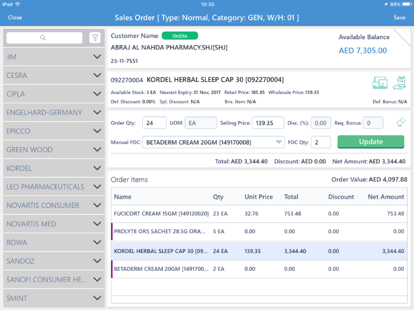The width and height of the screenshot is (414, 310).
Task: Click the Name column header
Action: (123, 197)
